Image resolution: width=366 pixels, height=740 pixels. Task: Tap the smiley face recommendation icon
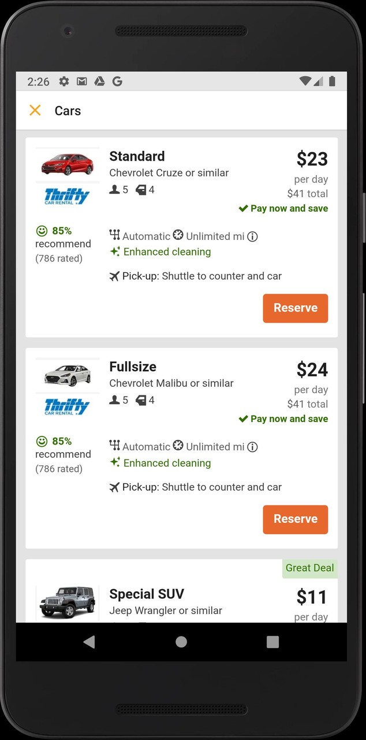coord(42,231)
